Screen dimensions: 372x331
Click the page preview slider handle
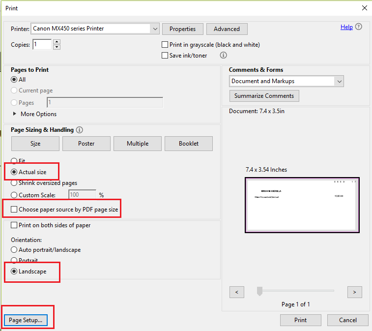259,292
